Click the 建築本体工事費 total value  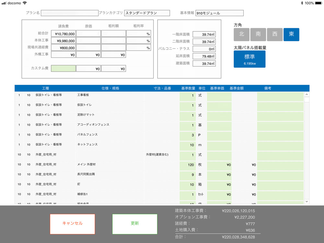(238, 211)
